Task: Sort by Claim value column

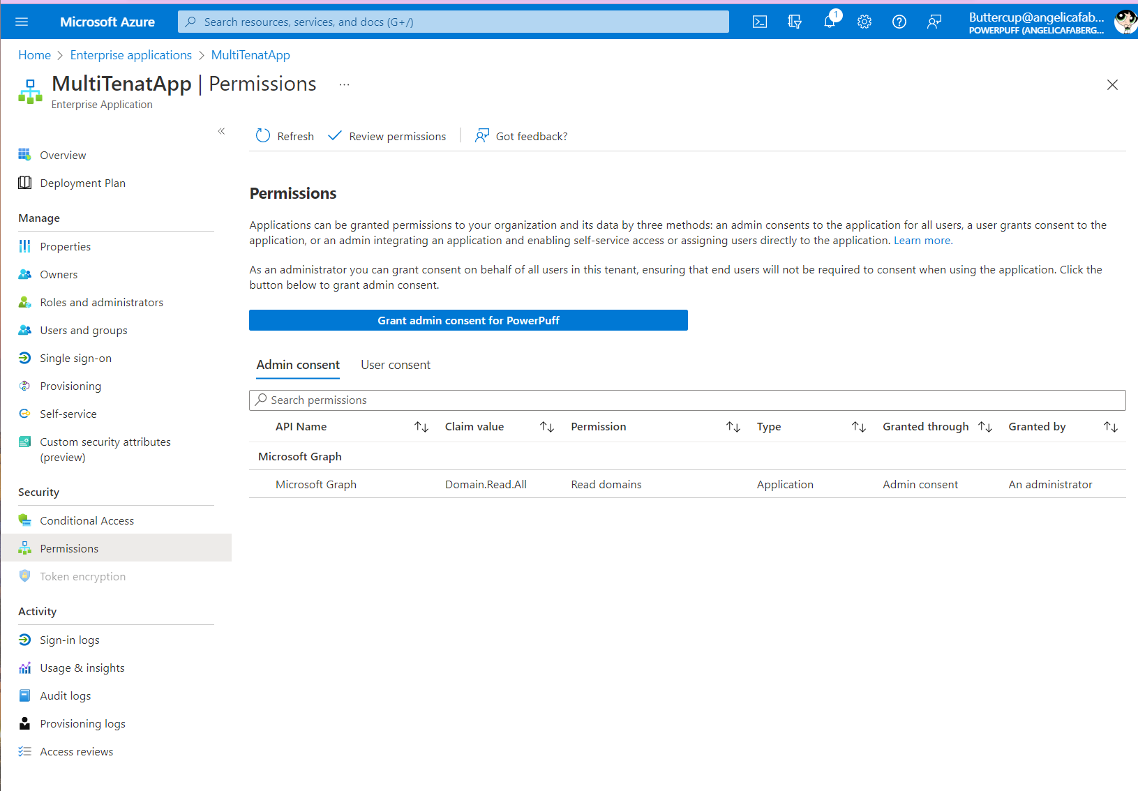Action: (547, 427)
